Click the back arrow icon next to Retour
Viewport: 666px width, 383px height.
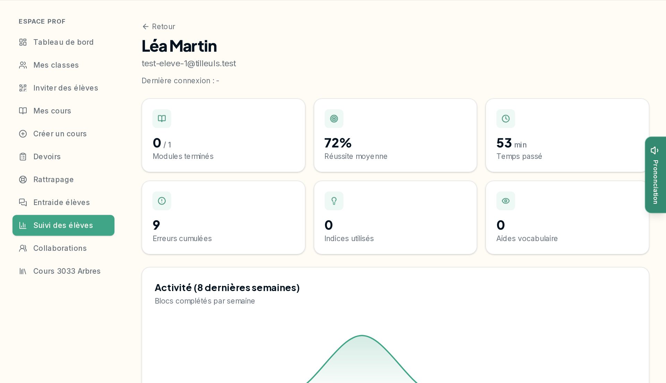(x=146, y=27)
